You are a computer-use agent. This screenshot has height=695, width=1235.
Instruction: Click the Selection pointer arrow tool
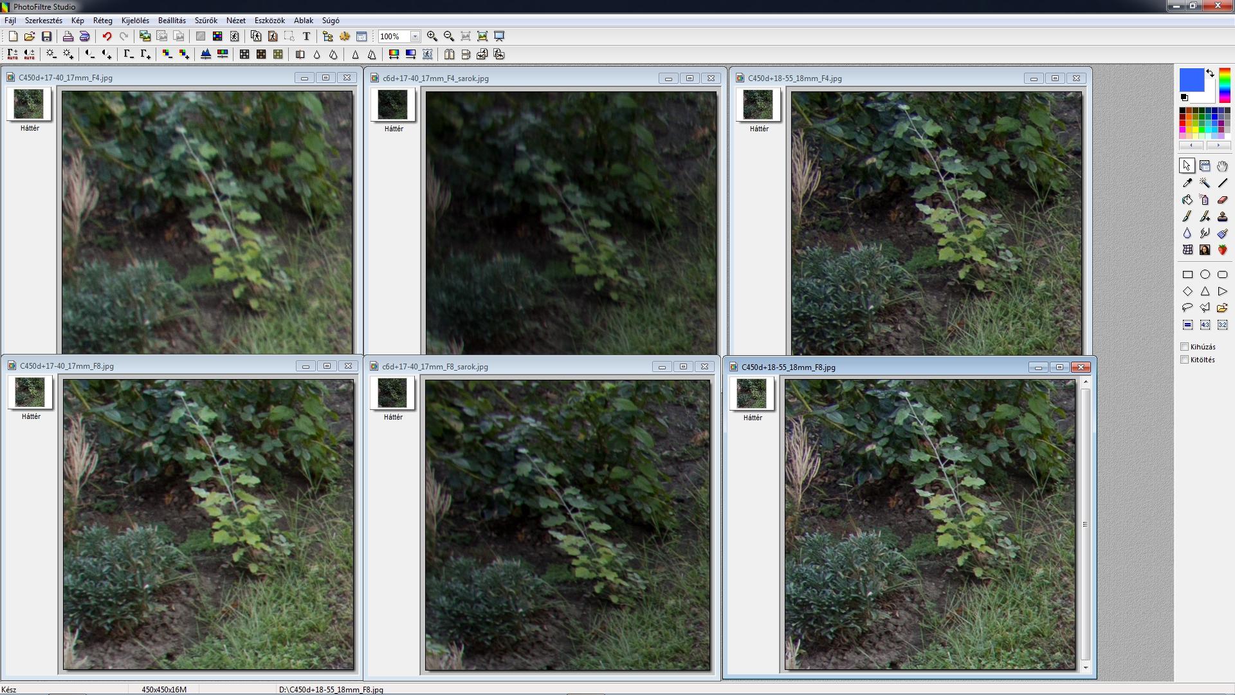pos(1187,166)
